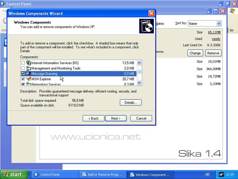Click the 19,72MB size entry
Image resolution: width=238 pixels, height=179 pixels.
click(x=214, y=76)
